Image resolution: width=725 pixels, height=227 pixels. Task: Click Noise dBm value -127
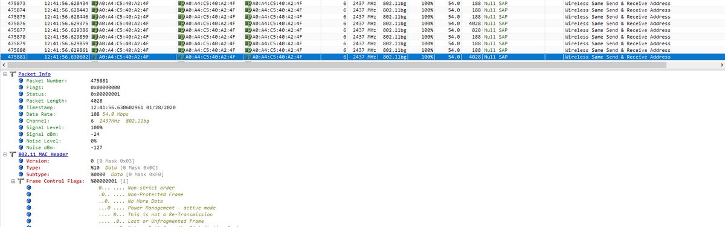96,147
